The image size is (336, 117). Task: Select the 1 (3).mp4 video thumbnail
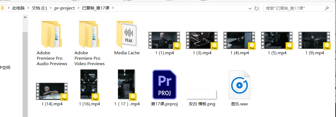point(202,40)
